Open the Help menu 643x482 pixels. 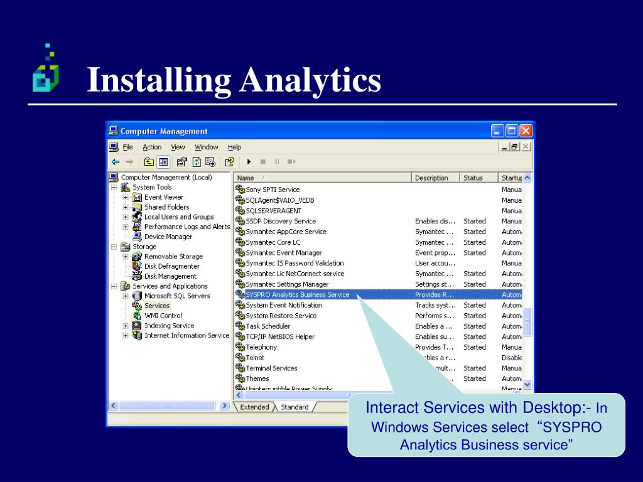[x=235, y=147]
